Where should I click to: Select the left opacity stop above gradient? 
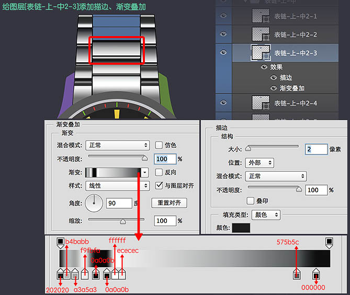pos(60,243)
